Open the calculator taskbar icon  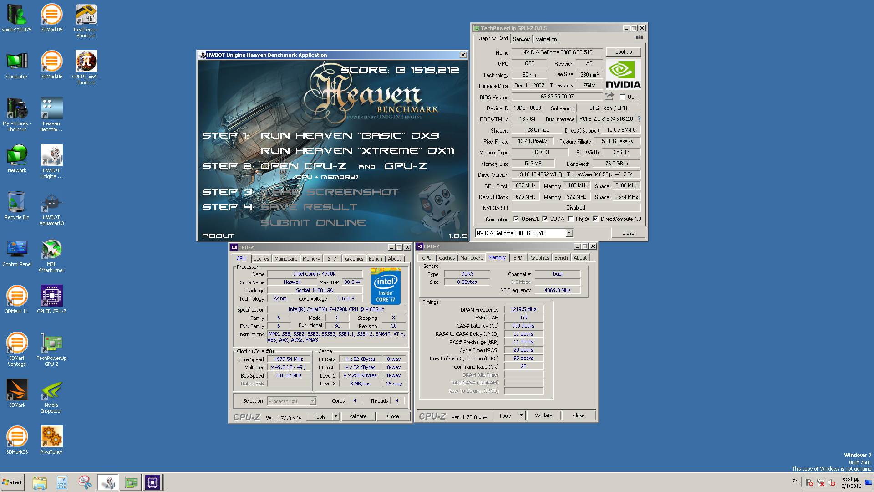click(x=62, y=482)
